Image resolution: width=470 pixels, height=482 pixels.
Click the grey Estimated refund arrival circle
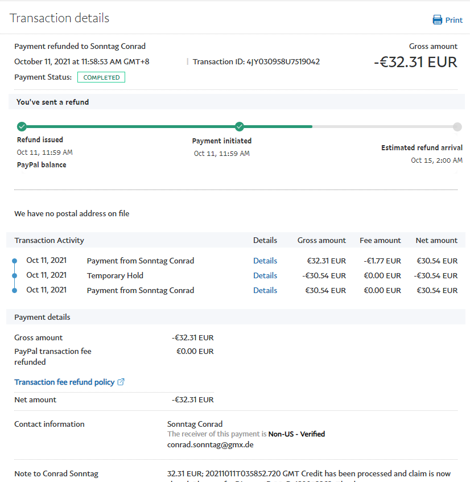(x=457, y=126)
